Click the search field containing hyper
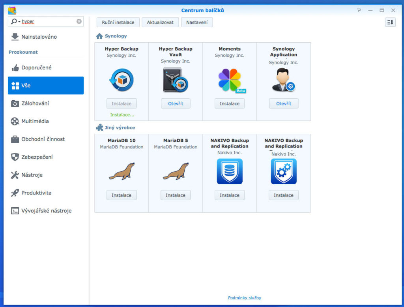 coord(46,21)
